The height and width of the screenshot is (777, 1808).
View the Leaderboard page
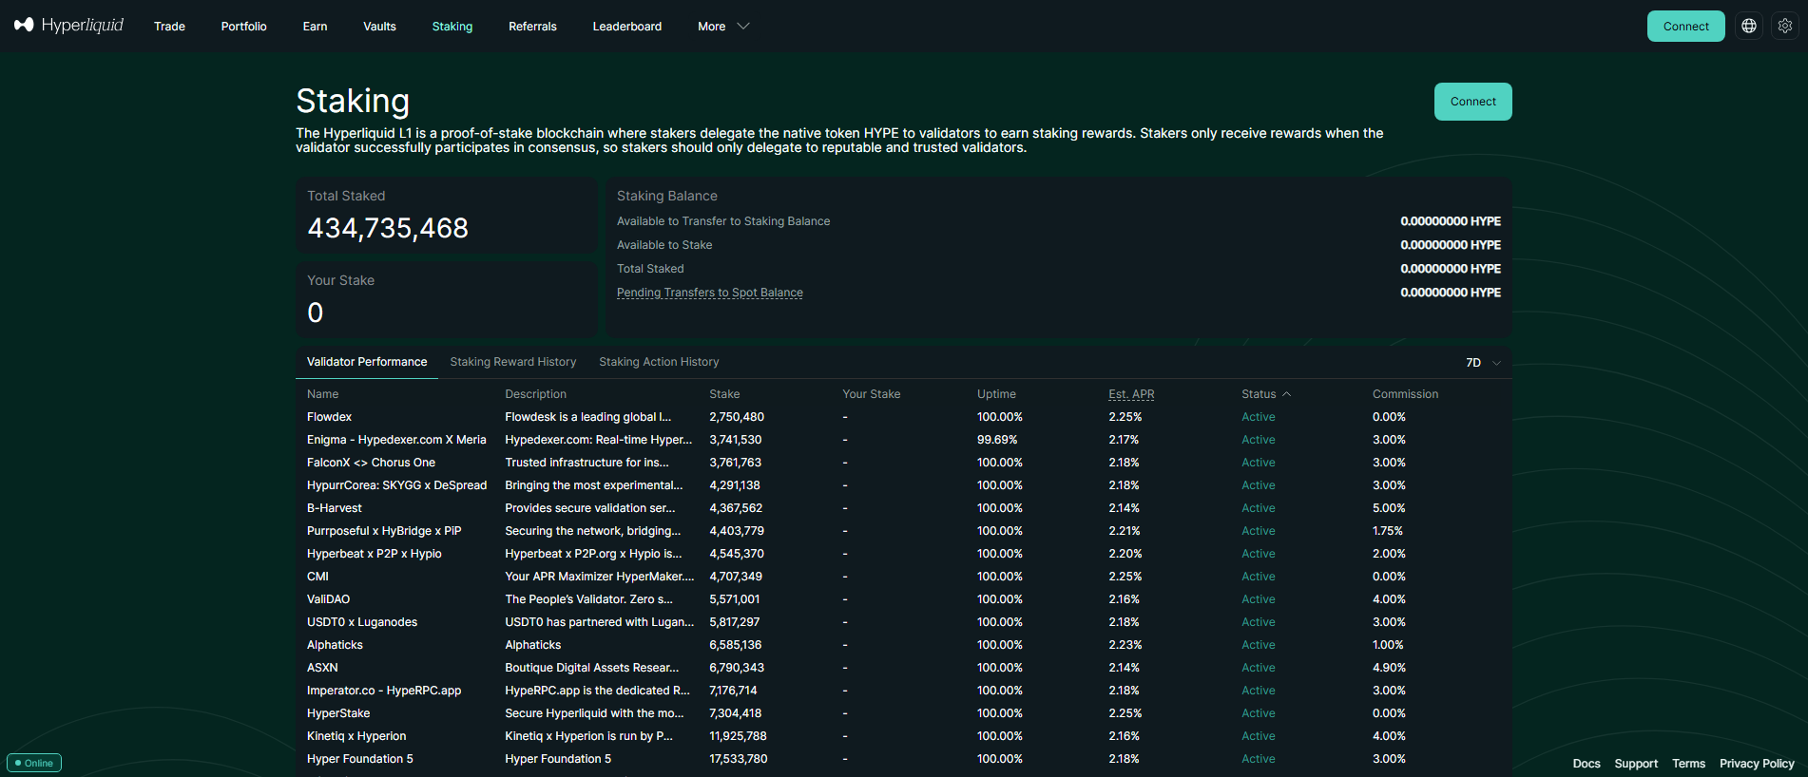[x=627, y=27]
